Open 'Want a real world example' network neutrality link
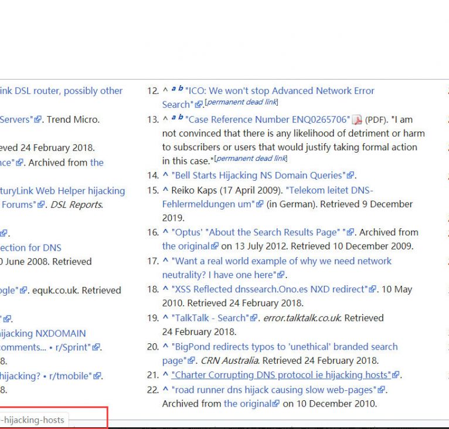 click(281, 261)
